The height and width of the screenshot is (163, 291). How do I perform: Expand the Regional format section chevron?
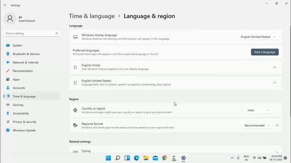coord(277,125)
